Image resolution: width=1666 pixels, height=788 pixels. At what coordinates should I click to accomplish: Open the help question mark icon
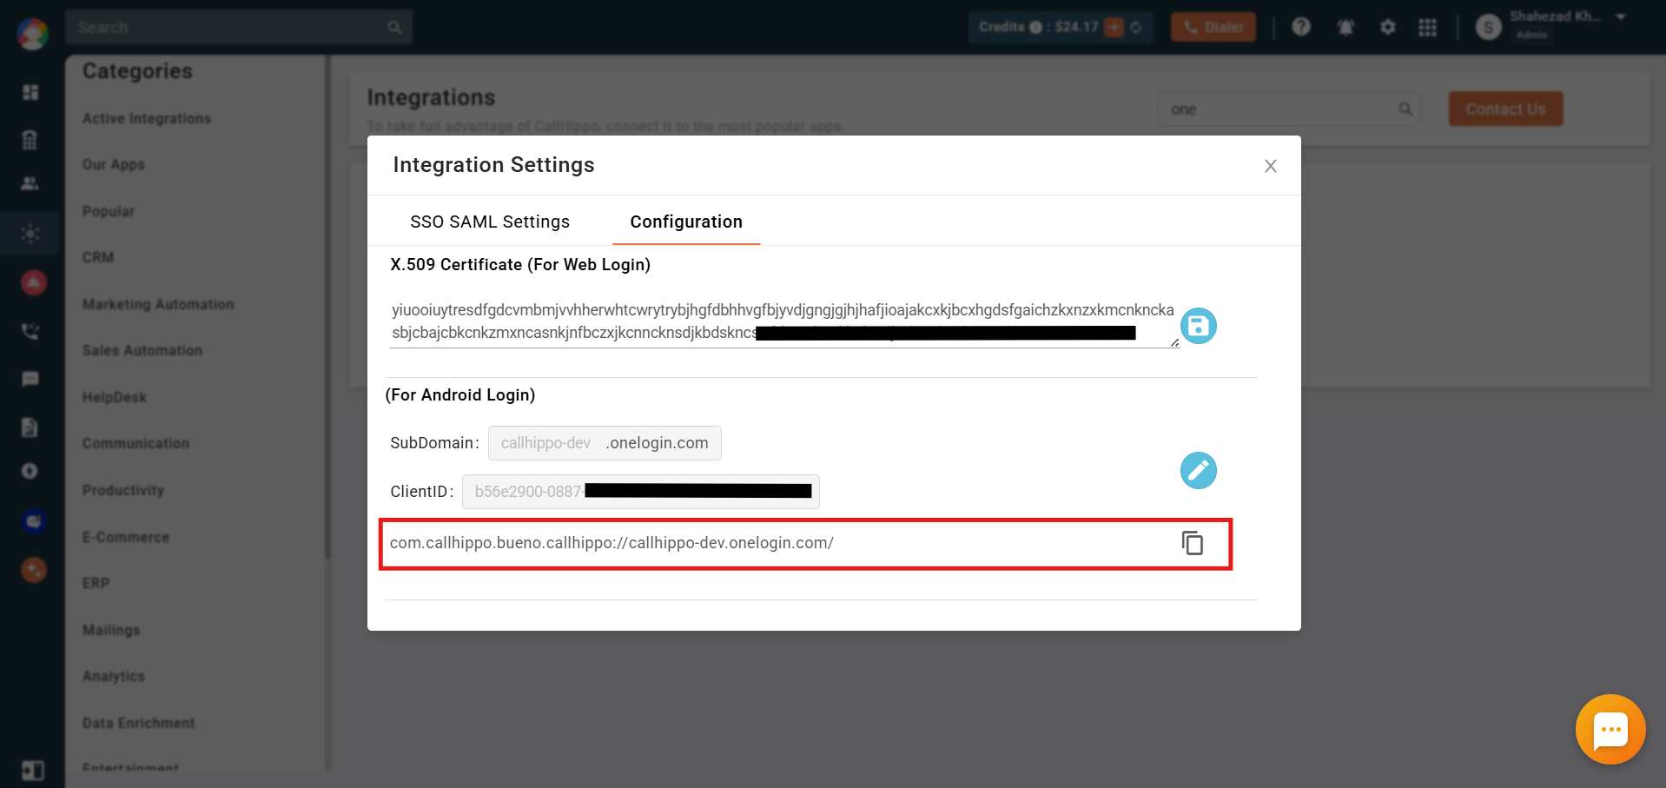tap(1301, 27)
